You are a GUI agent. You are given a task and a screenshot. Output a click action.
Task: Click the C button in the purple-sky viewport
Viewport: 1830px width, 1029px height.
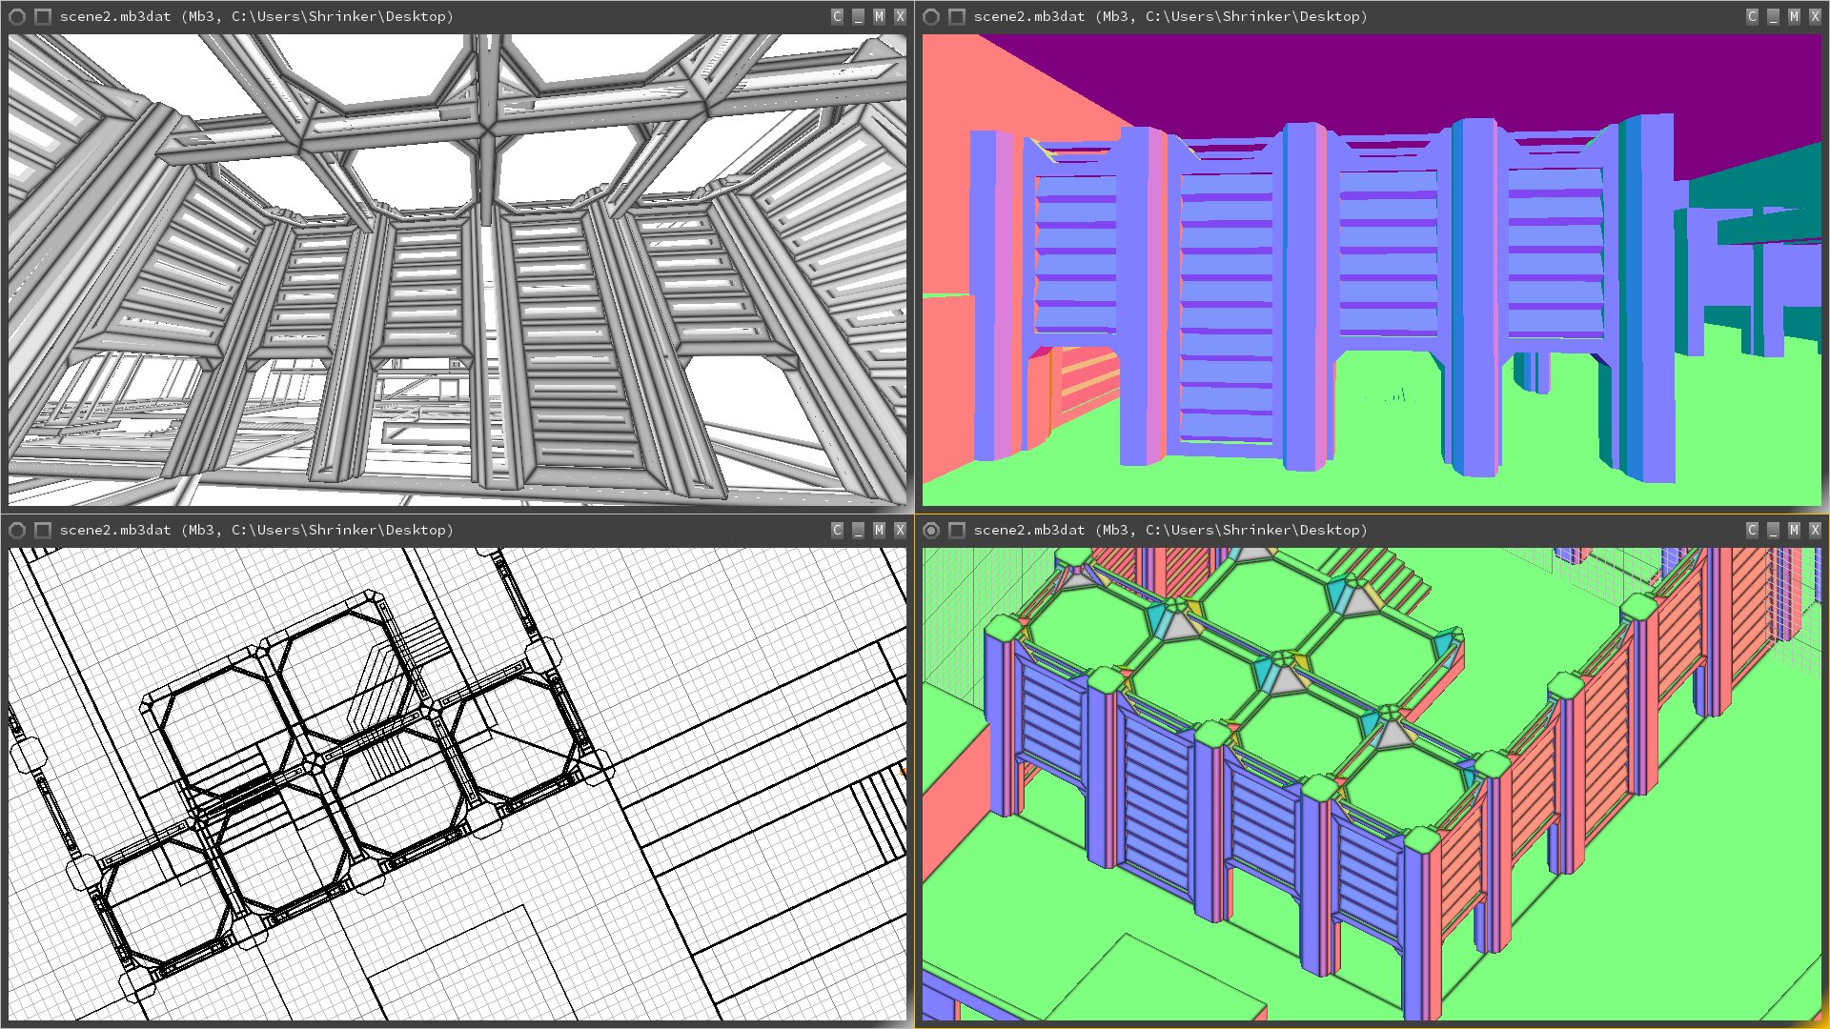point(1752,16)
